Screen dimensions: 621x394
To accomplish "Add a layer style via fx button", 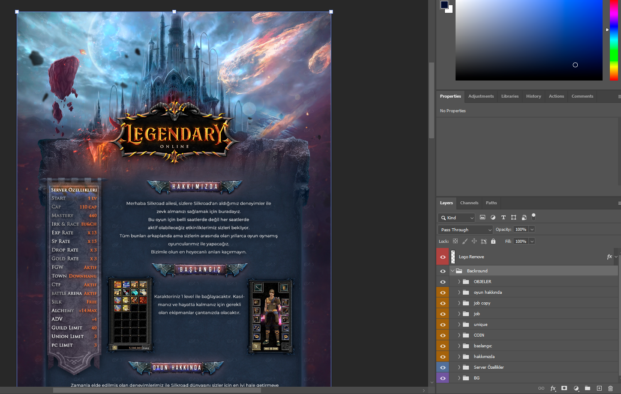I will (553, 388).
